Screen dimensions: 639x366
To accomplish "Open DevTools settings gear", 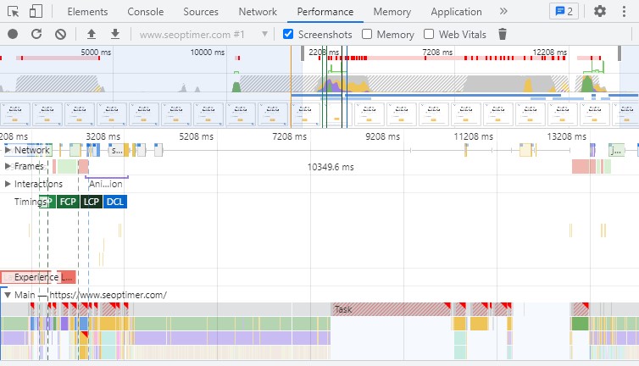I will click(600, 12).
